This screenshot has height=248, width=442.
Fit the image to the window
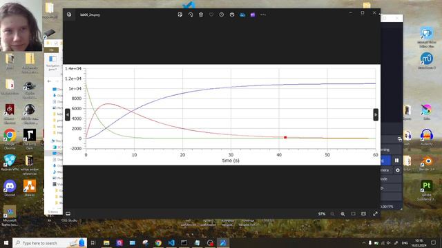point(353,214)
